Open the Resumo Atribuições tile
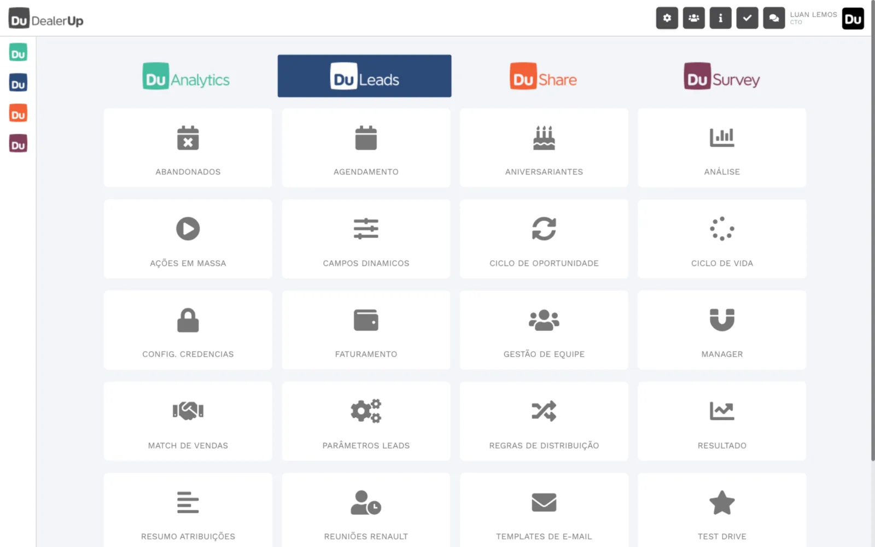The width and height of the screenshot is (875, 547). [x=188, y=510]
